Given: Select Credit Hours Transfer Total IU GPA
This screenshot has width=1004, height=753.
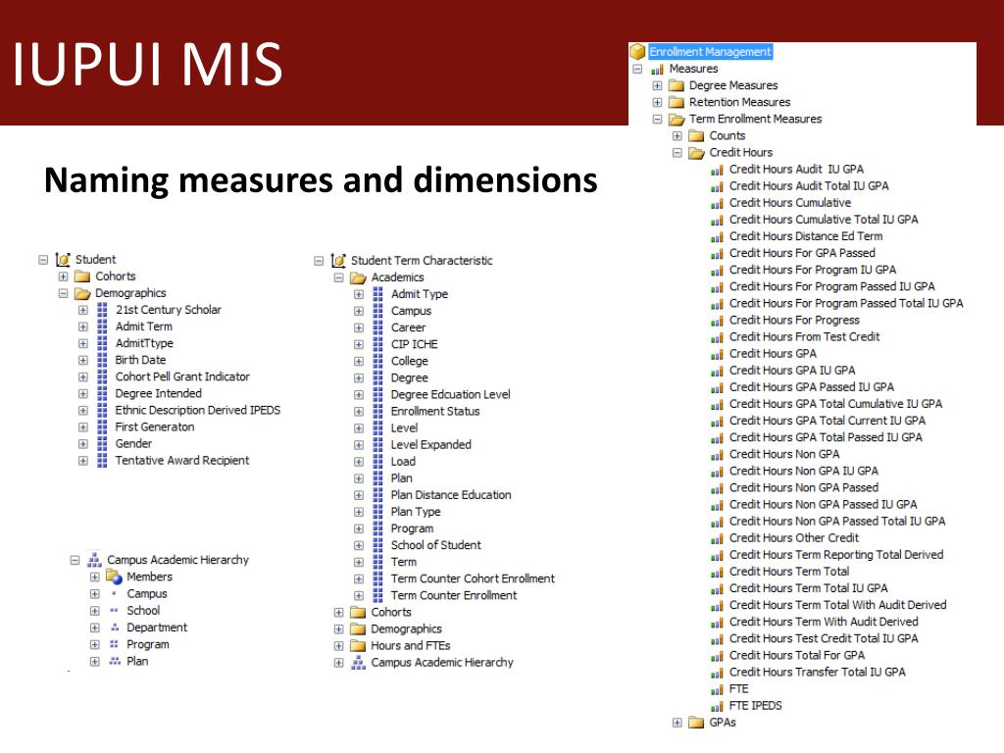Looking at the screenshot, I should [817, 673].
